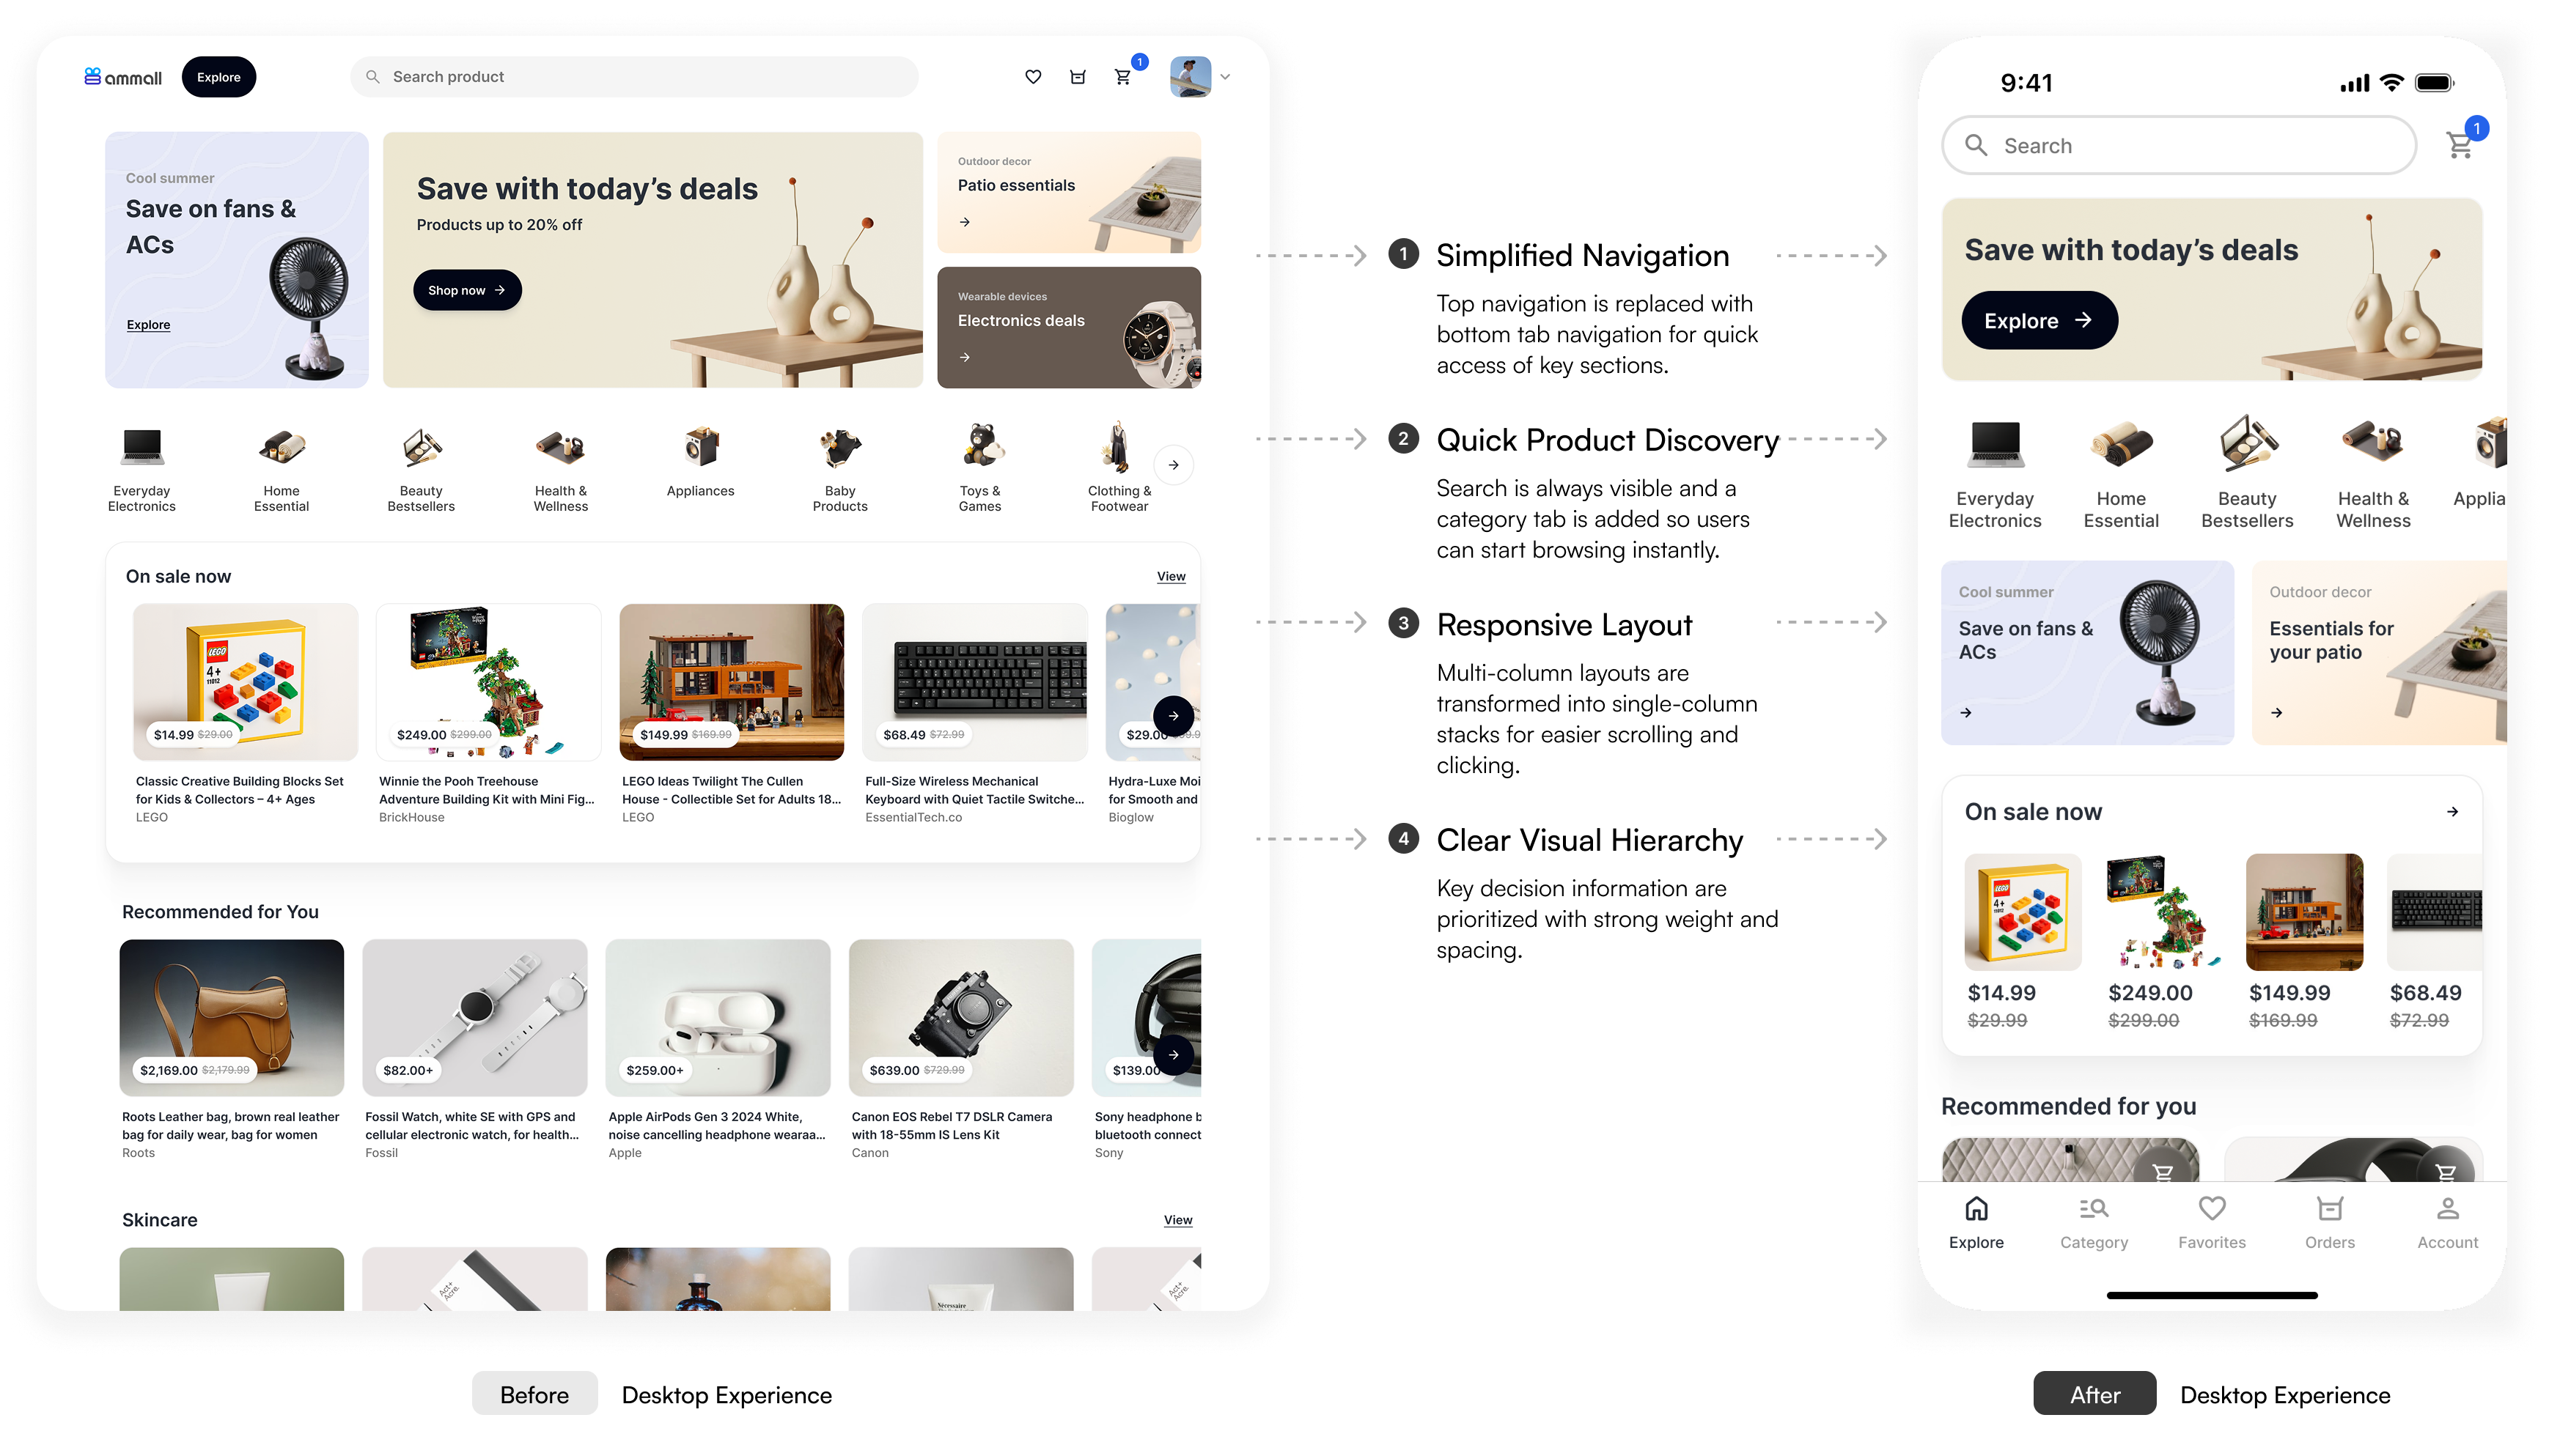Open Roots Leather bag product image
Image resolution: width=2560 pixels, height=1456 pixels.
[231, 1018]
